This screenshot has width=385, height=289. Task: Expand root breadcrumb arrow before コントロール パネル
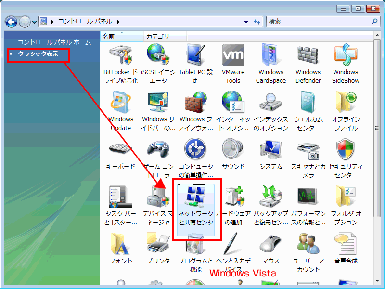point(52,22)
